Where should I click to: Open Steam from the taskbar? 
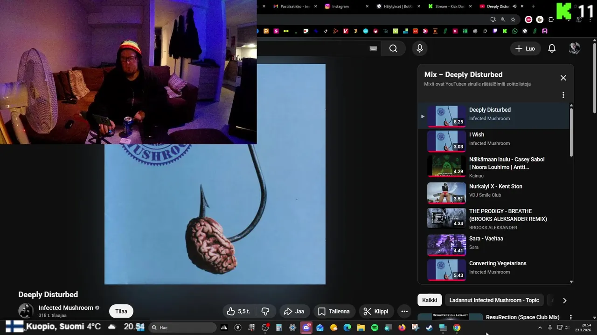pos(429,328)
